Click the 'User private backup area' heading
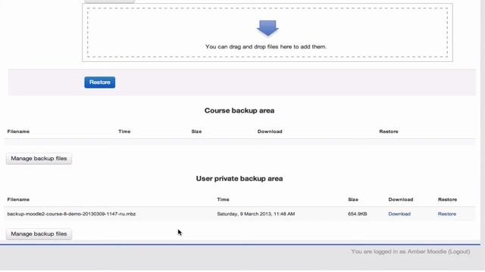This screenshot has height=272, width=485. tap(239, 178)
